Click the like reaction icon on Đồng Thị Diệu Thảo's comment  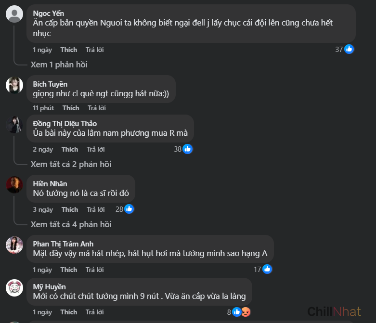(x=188, y=149)
